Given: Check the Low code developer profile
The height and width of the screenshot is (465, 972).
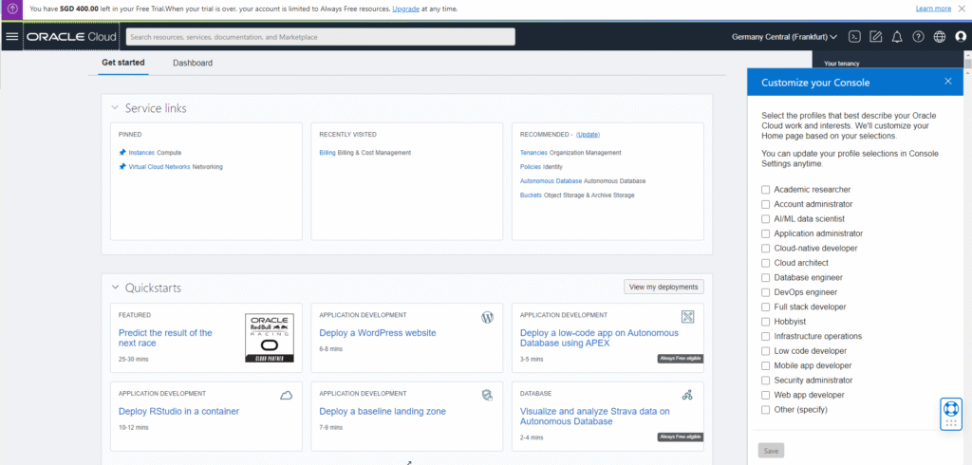Looking at the screenshot, I should point(766,351).
